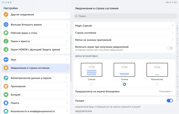Tap the green Экран и яркость icon
This screenshot has width=179, height=114.
[x=6, y=41]
